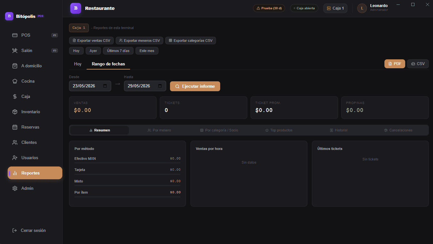The height and width of the screenshot is (244, 433).
Task: Run the report with Ejecutar informe
Action: click(195, 86)
